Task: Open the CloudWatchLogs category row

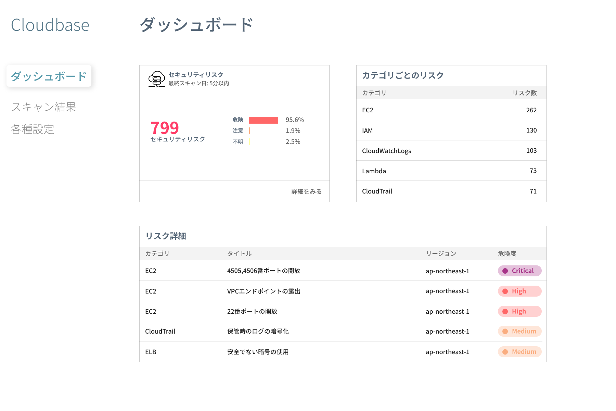Action: point(451,151)
